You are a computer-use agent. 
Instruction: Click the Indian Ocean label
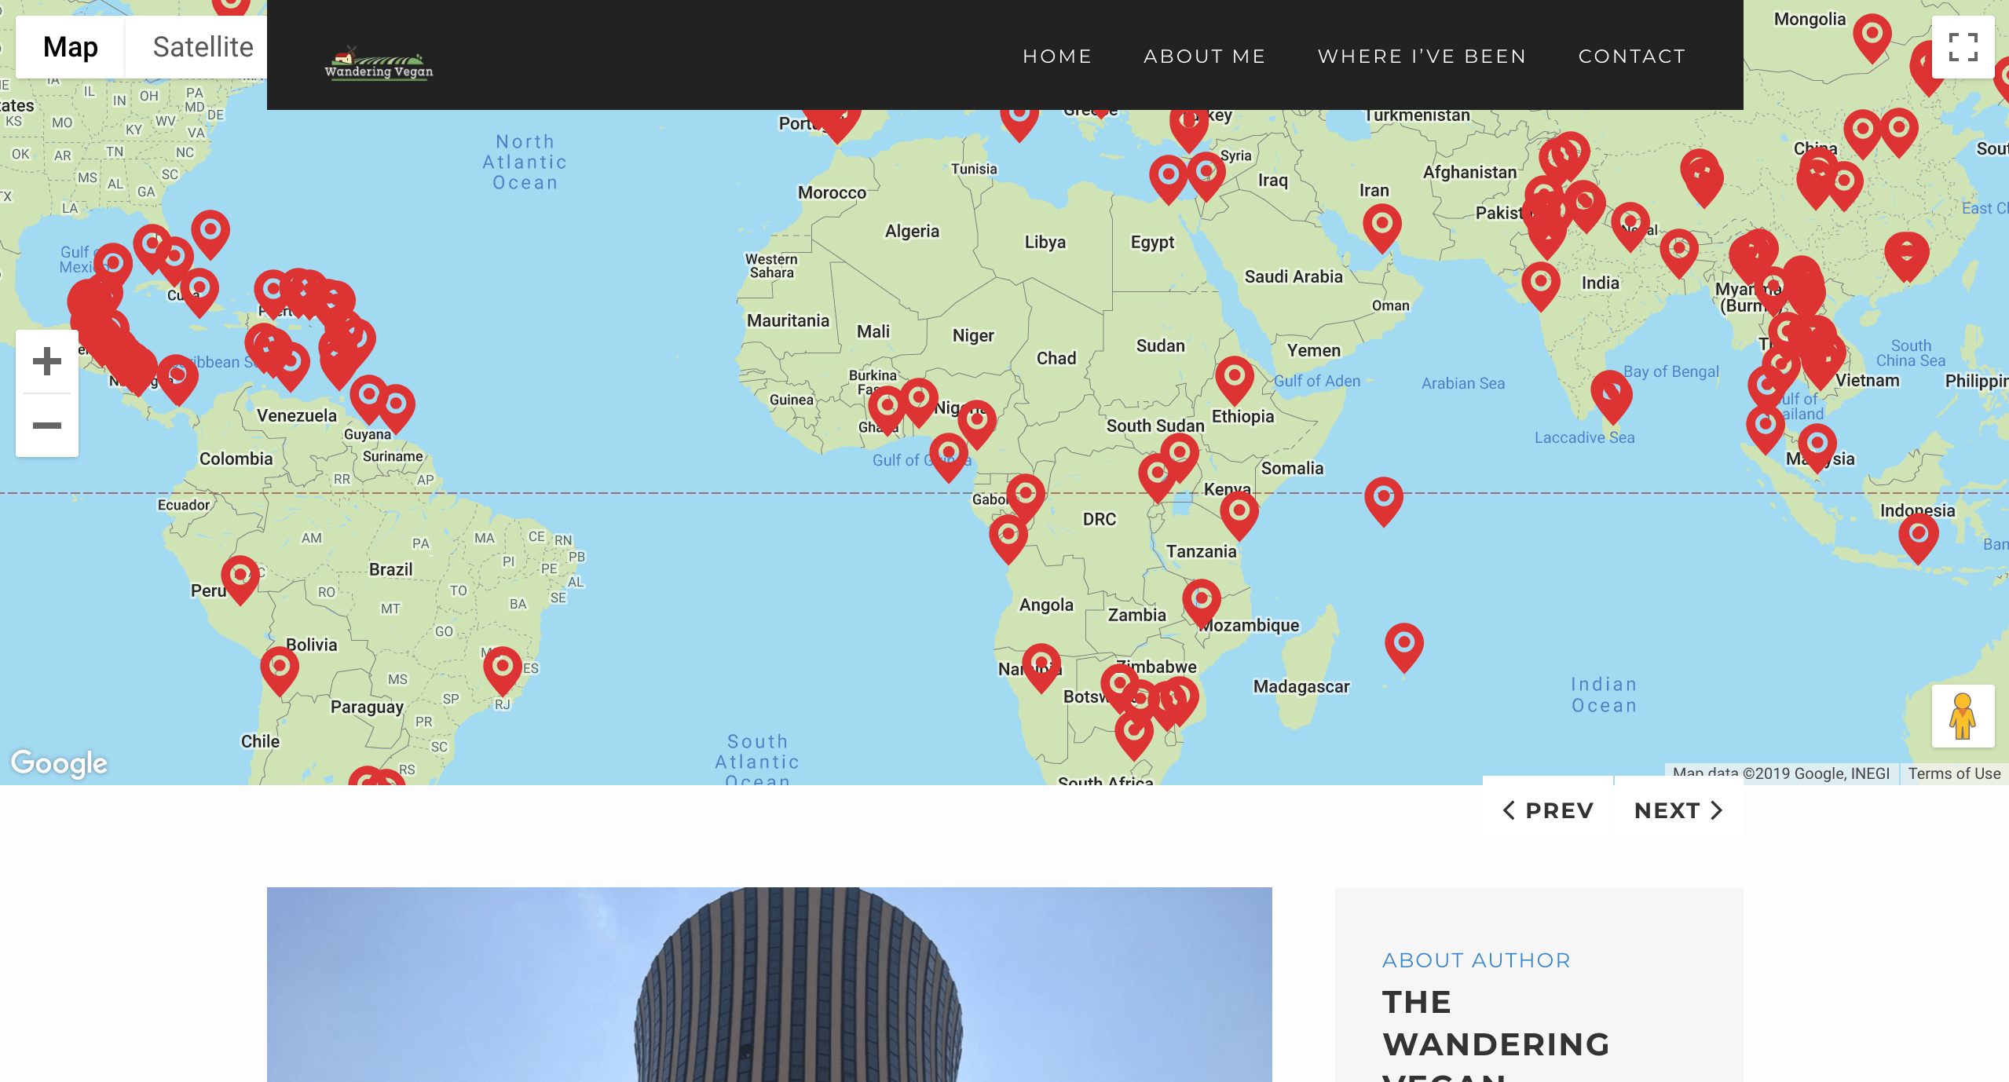coord(1604,695)
